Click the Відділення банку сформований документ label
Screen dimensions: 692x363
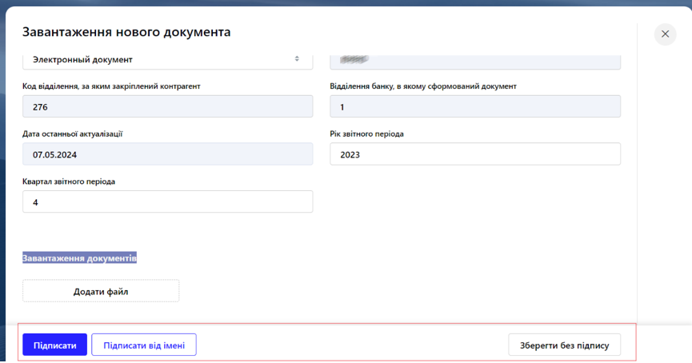pos(423,86)
